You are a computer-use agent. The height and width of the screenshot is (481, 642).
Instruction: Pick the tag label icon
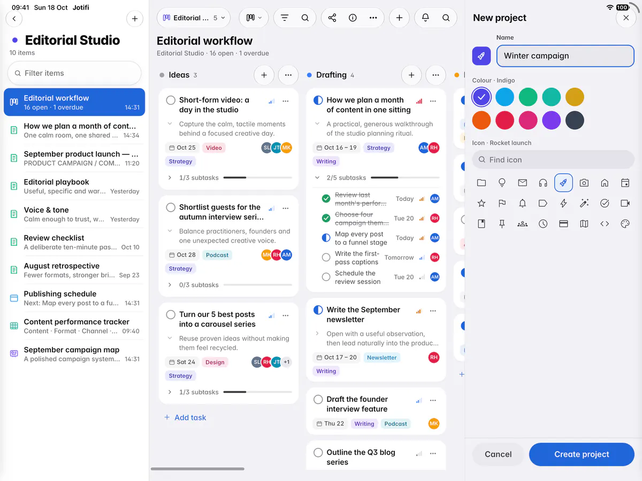[x=543, y=203]
